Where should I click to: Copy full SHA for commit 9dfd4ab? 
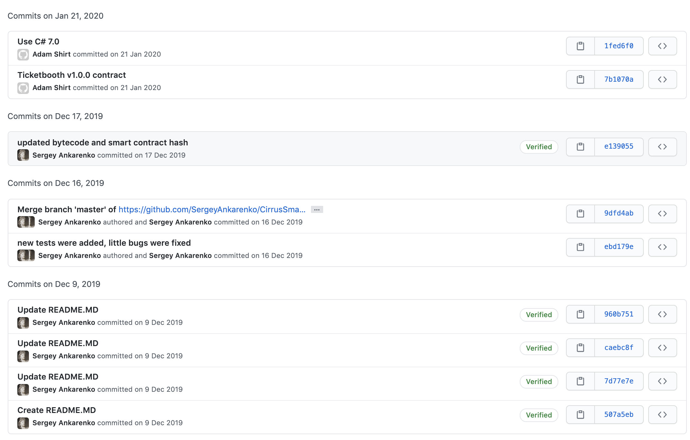click(x=580, y=214)
